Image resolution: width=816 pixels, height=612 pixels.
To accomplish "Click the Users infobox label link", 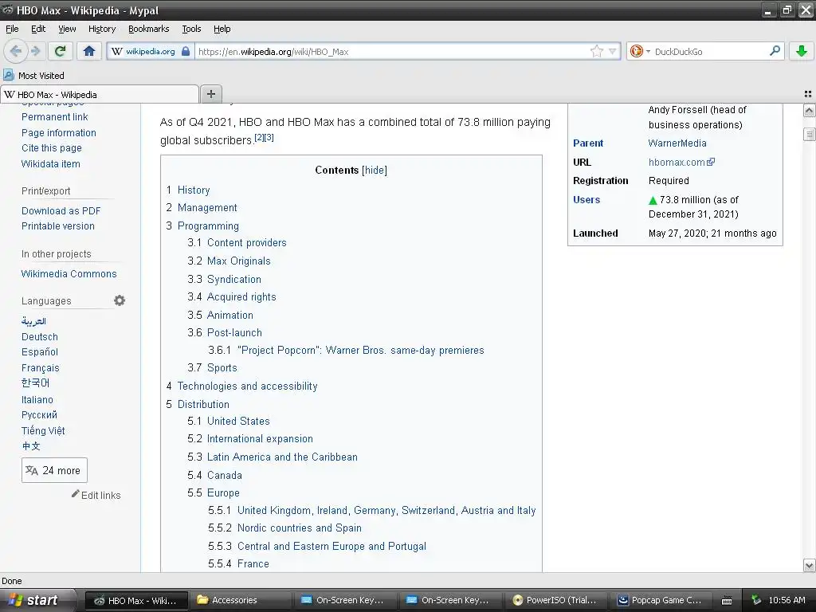I will (586, 199).
